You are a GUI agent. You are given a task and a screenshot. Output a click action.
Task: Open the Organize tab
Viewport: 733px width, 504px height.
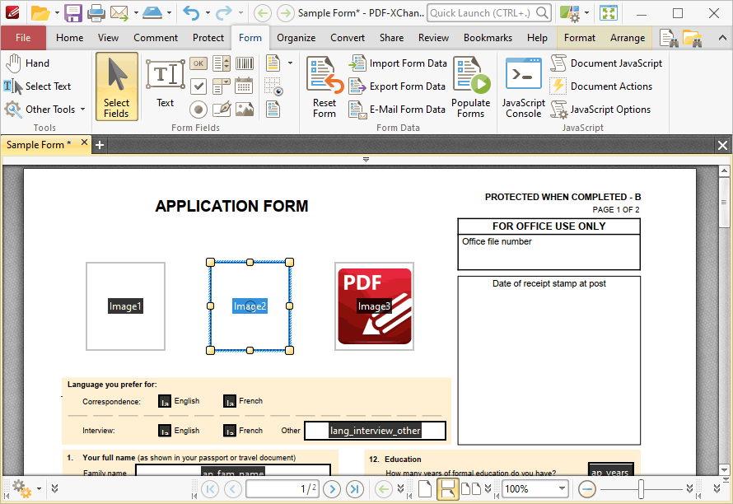(296, 38)
